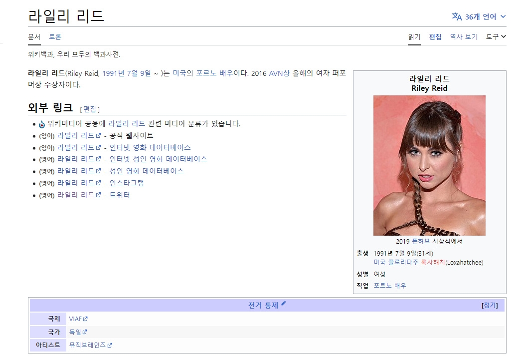Open the AVN상 link
This screenshot has height=357, width=517.
pyautogui.click(x=279, y=73)
